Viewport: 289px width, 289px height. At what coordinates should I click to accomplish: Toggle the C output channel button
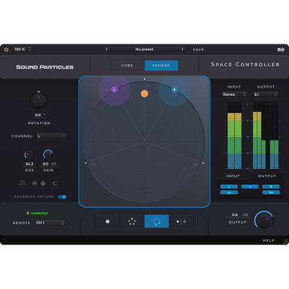250,187
